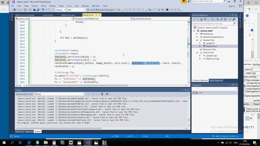Screen dimensions: 260x146
Task: Select Resource Files folder
Action: 210,49
